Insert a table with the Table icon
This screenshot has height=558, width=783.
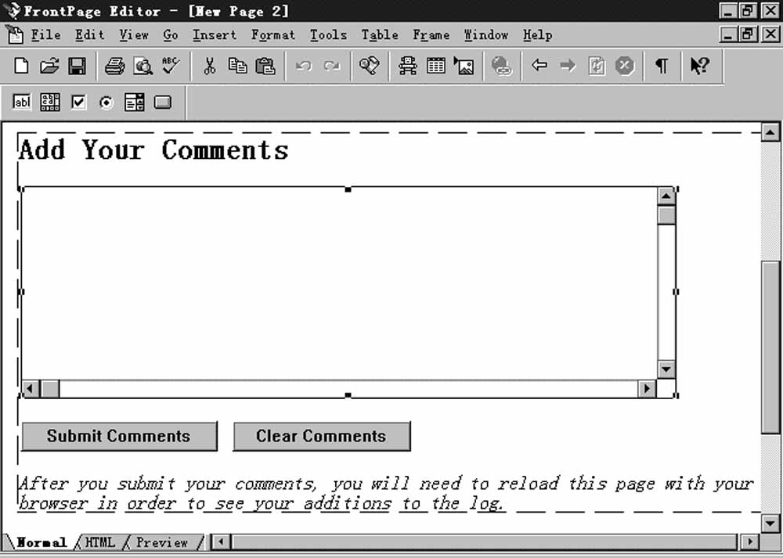pyautogui.click(x=436, y=66)
